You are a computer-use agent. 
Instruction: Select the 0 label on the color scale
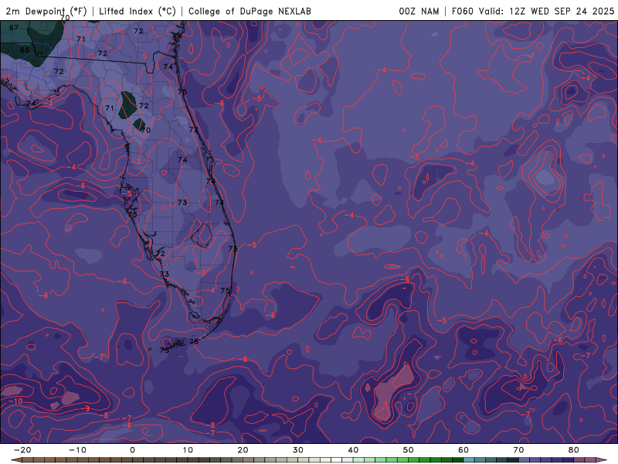click(x=132, y=450)
